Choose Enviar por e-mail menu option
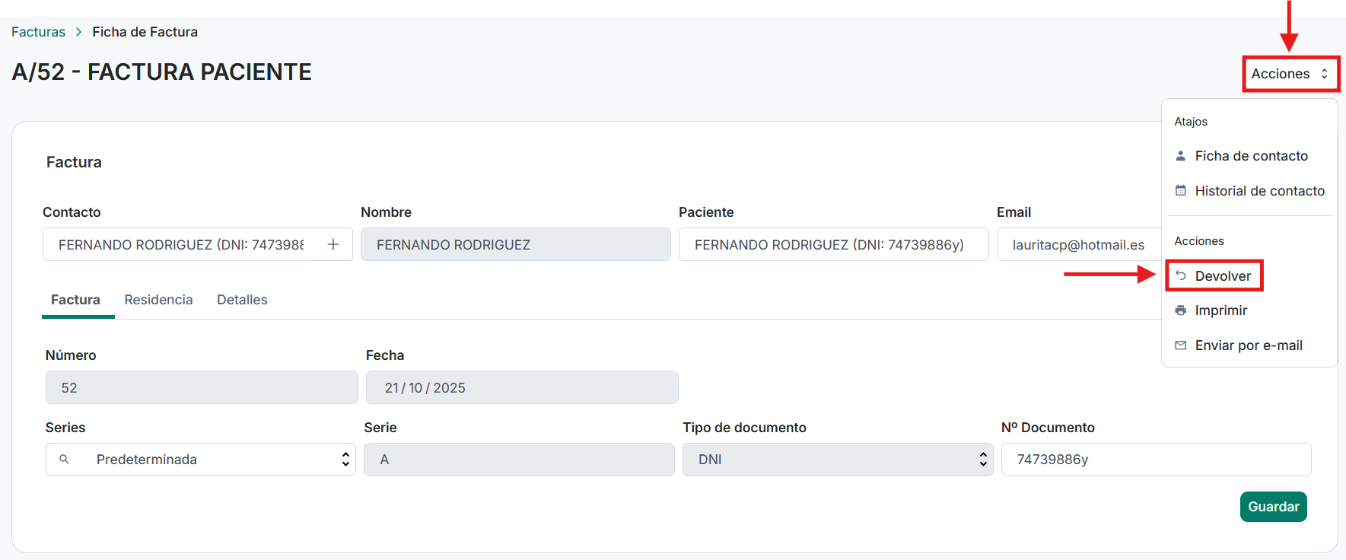Screen dimensions: 1346x560 [1248, 345]
